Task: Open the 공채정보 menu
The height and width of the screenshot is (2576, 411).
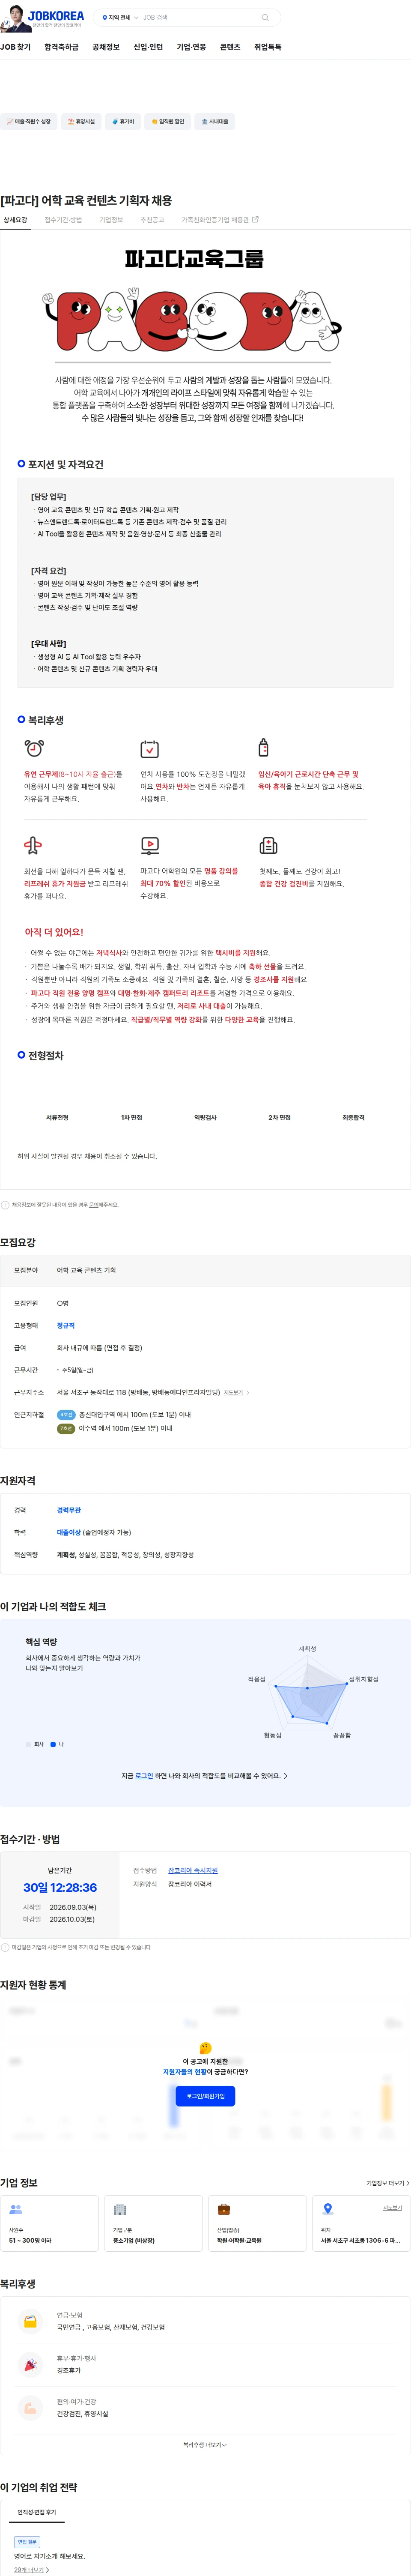Action: point(106,47)
